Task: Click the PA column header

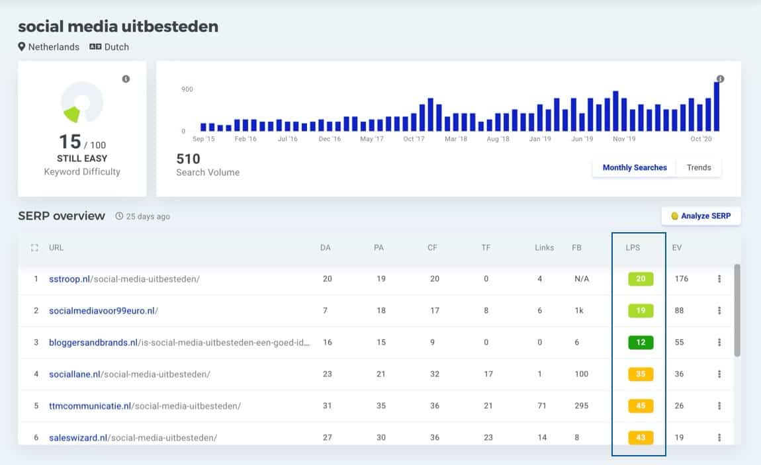Action: pos(379,248)
